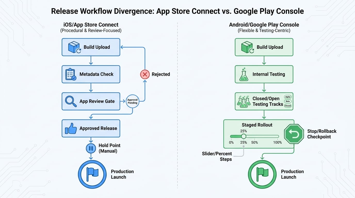Viewport: 355px width, 198px height.
Task: Click the Hold Point pause icon
Action: (91, 148)
